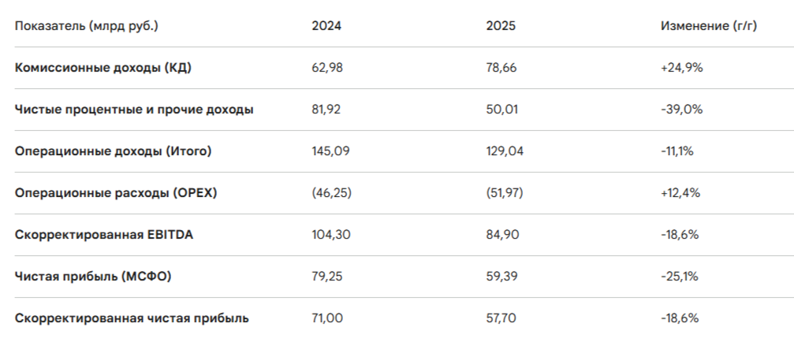Click the 62,98 commission income value
This screenshot has height=338, width=794.
coord(327,68)
